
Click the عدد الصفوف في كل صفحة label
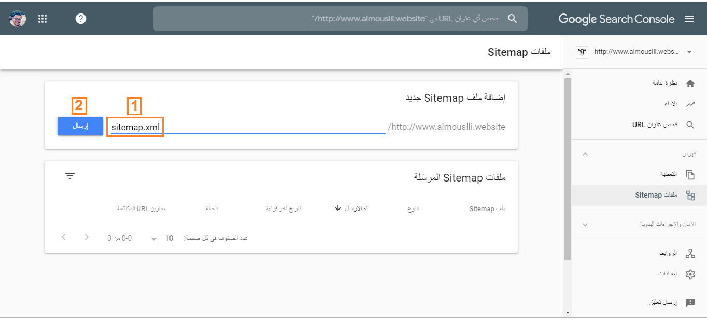pos(216,238)
